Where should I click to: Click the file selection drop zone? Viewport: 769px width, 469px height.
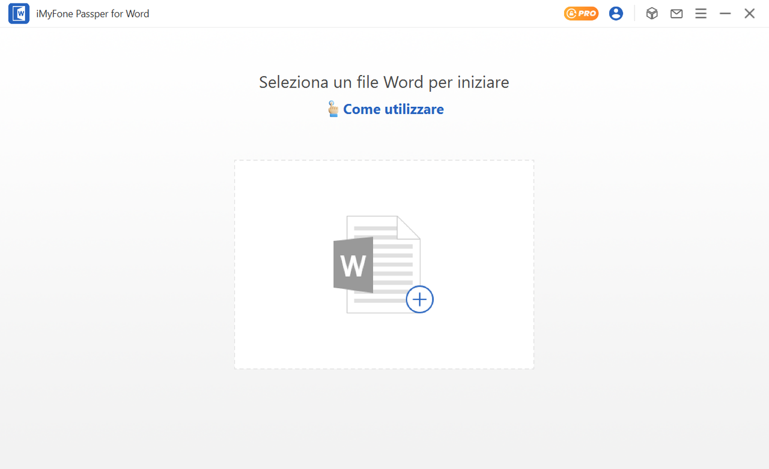point(384,264)
